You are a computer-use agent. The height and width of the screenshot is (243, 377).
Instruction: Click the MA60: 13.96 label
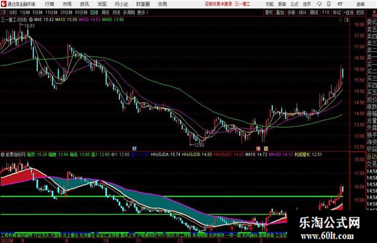[113, 20]
